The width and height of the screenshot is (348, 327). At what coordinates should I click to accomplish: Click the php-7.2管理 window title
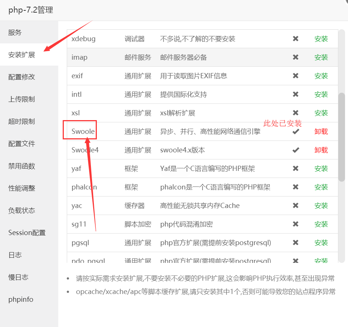point(31,10)
